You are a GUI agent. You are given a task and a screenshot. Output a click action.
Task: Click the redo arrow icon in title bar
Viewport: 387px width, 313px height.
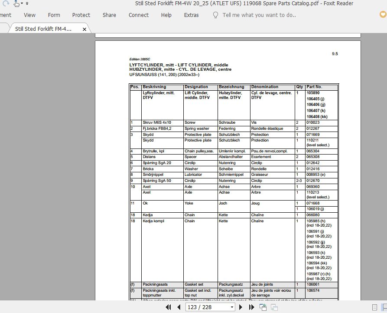click(6, 3)
